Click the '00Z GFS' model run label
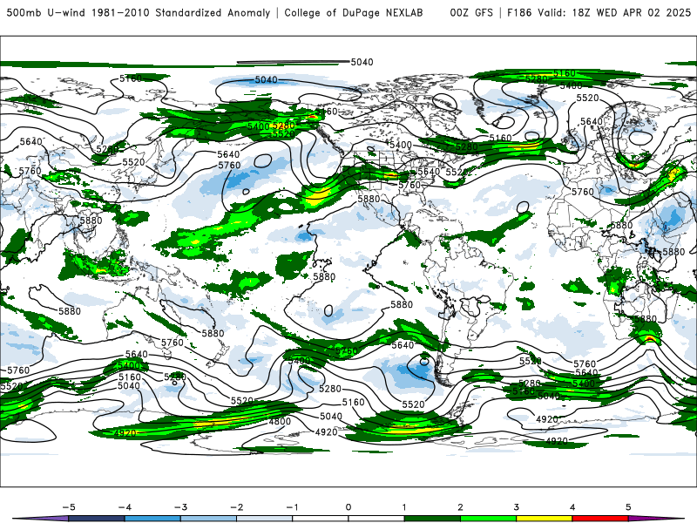The height and width of the screenshot is (523, 697). (x=471, y=12)
